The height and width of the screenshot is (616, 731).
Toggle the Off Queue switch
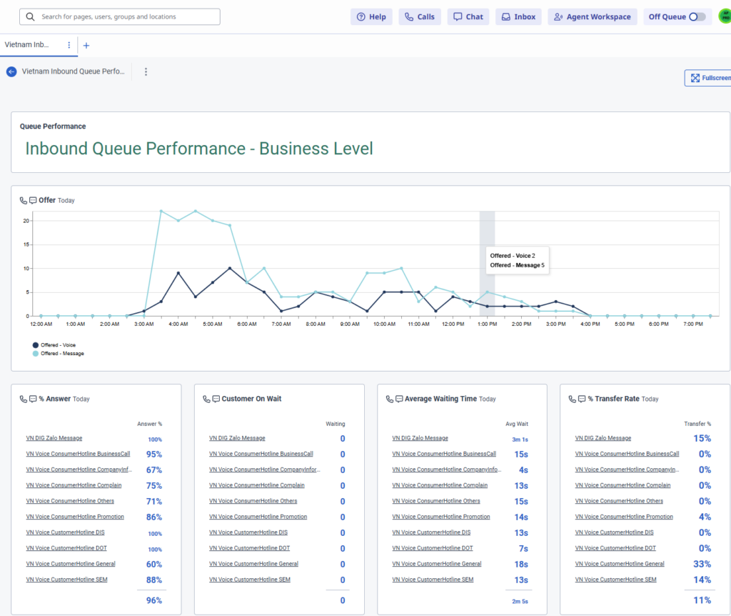[697, 16]
